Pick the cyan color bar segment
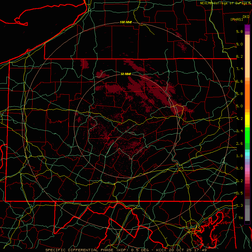252x252 pixels. 247,154
